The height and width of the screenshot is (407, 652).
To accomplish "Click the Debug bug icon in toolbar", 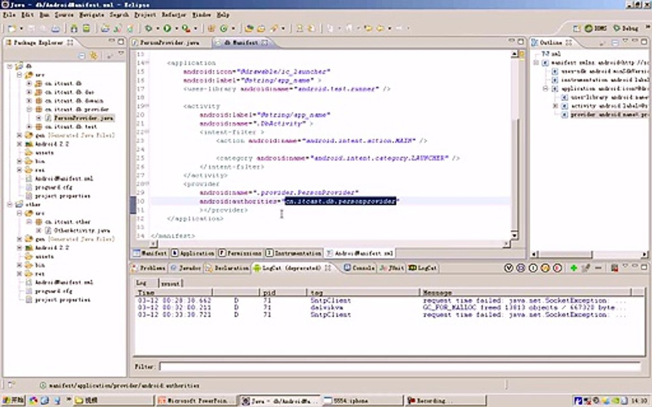I will pyautogui.click(x=148, y=28).
